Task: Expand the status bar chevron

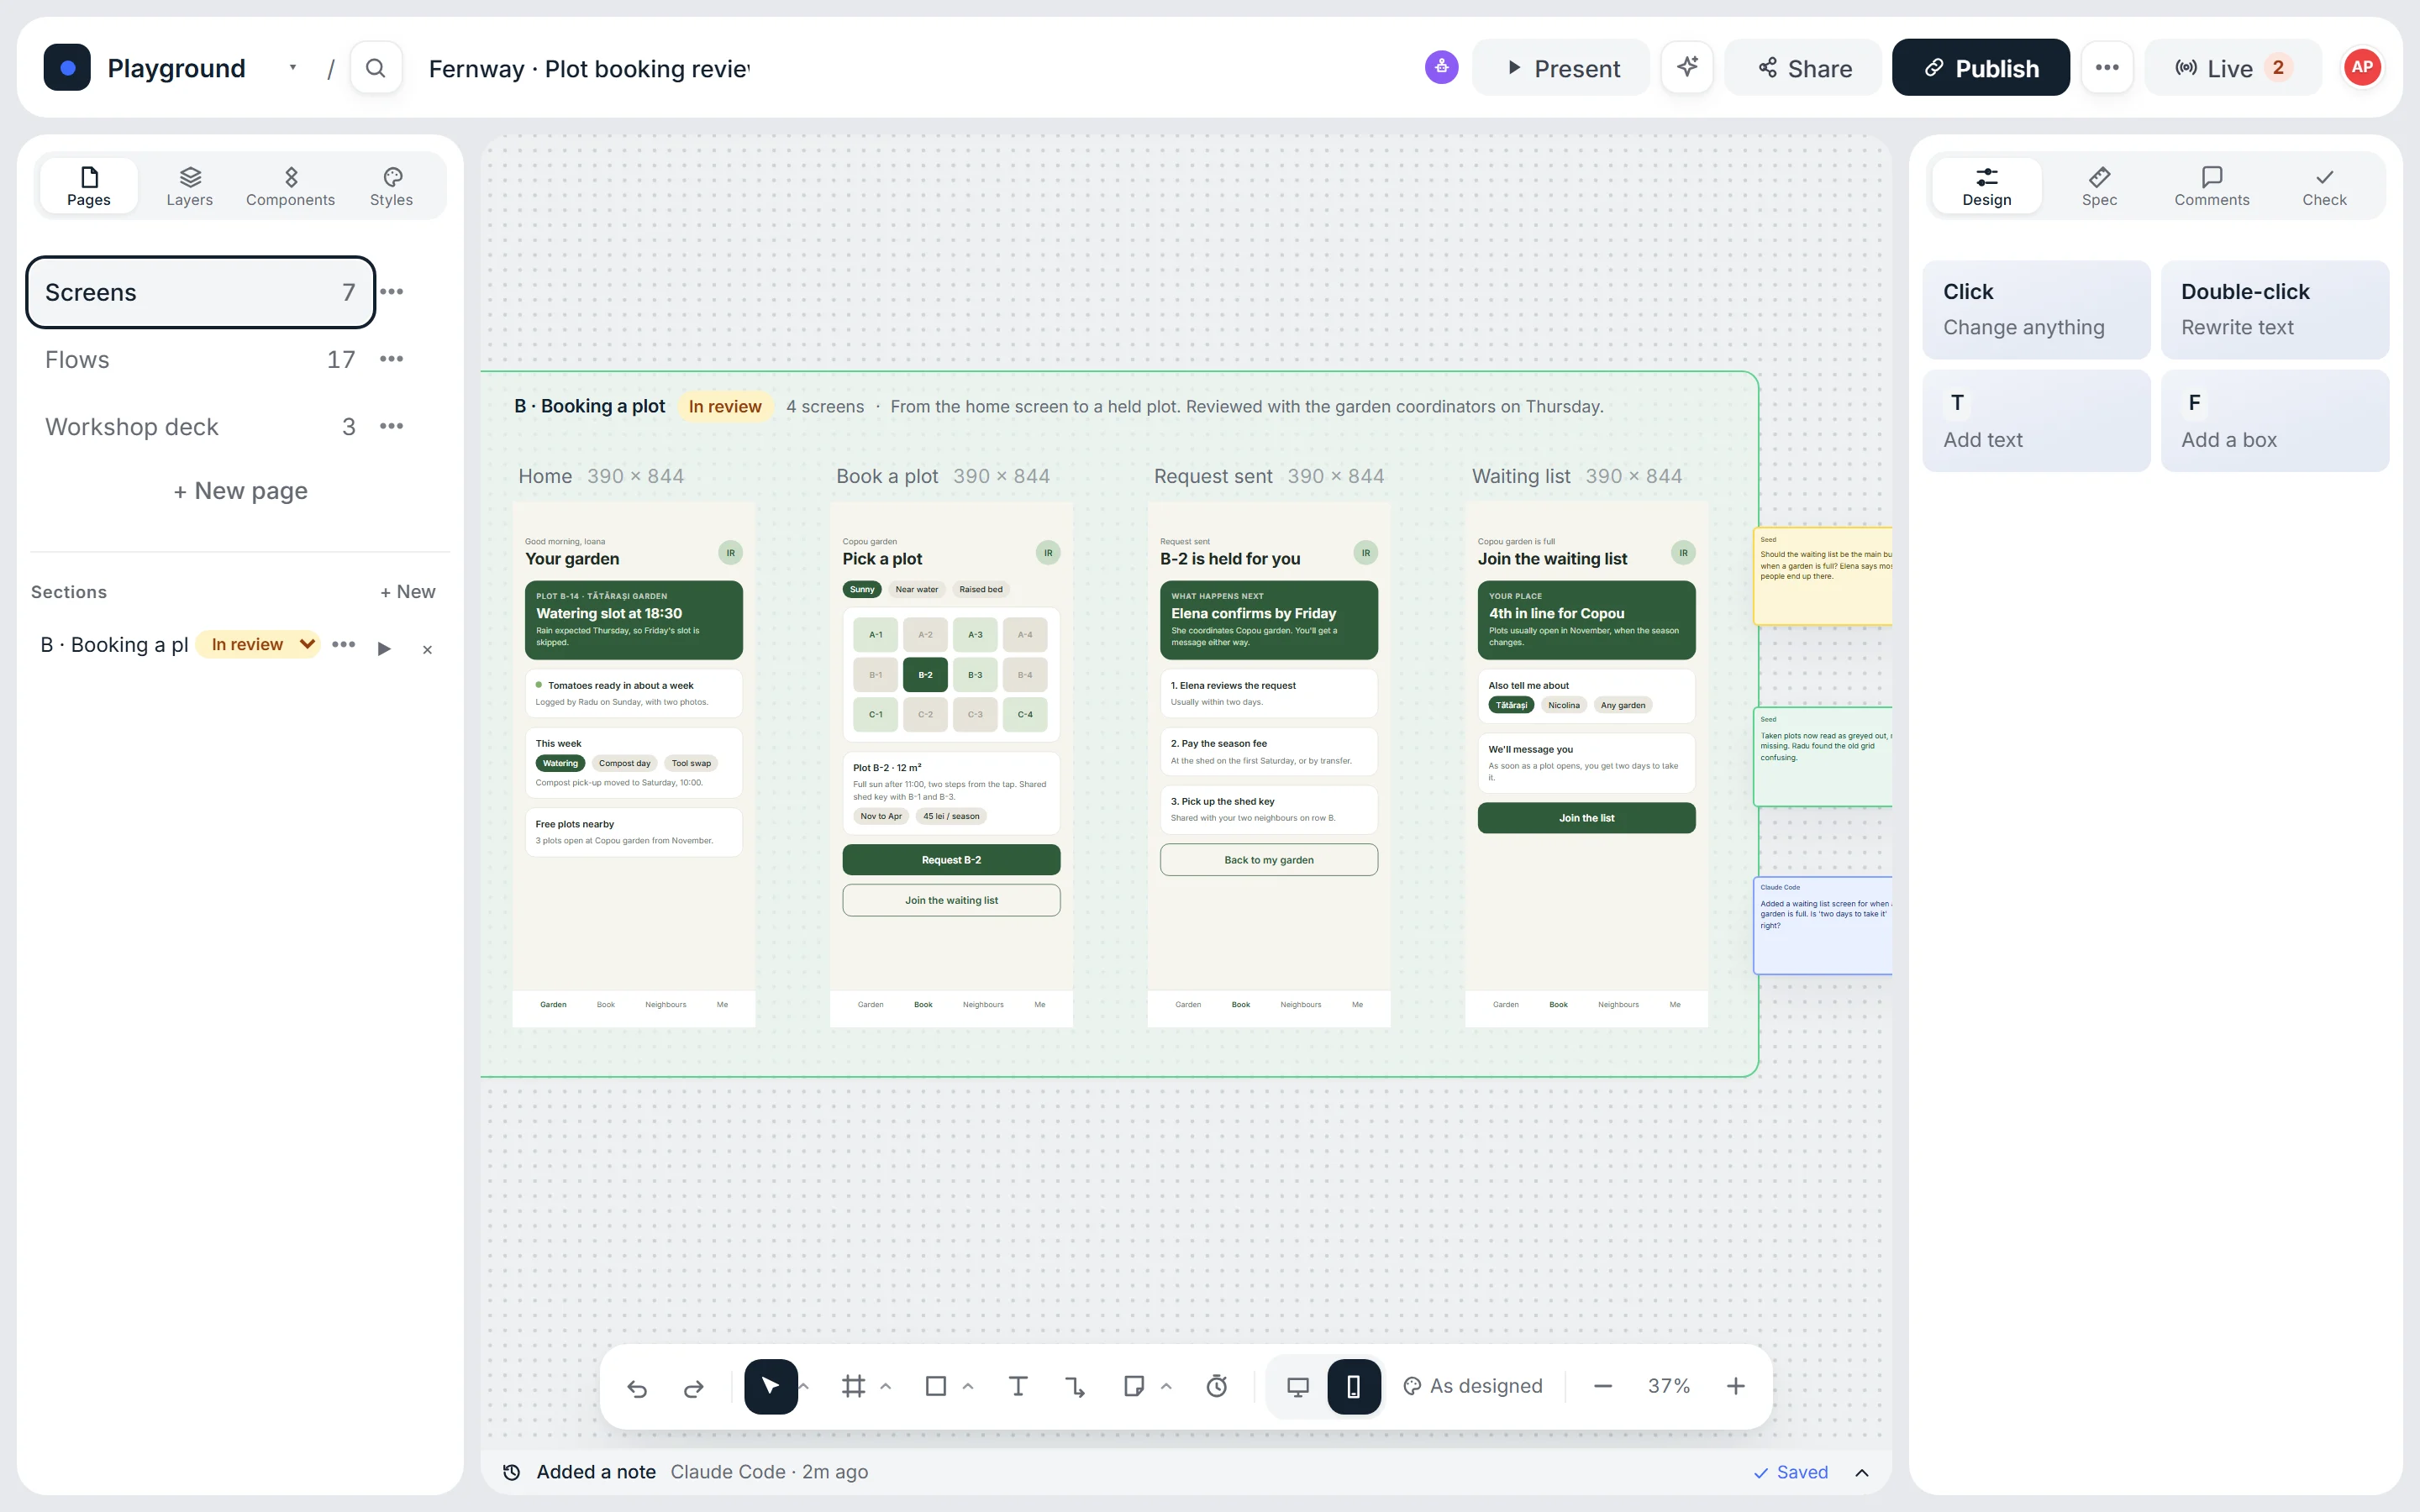Action: [x=1862, y=1473]
